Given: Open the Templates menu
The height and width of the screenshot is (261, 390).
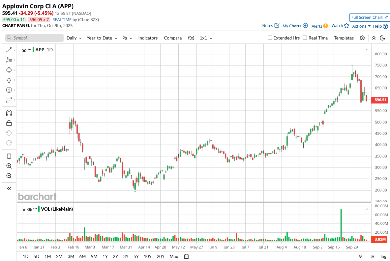Looking at the screenshot, I should click(x=344, y=38).
